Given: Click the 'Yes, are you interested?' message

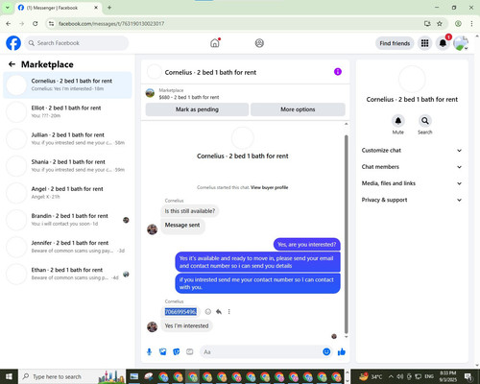Looking at the screenshot, I should pyautogui.click(x=307, y=245).
